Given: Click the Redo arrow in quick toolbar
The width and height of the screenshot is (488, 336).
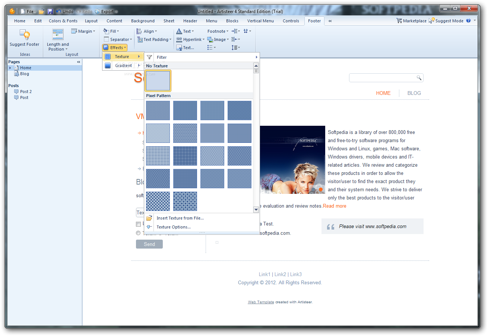Looking at the screenshot, I should tap(79, 12).
